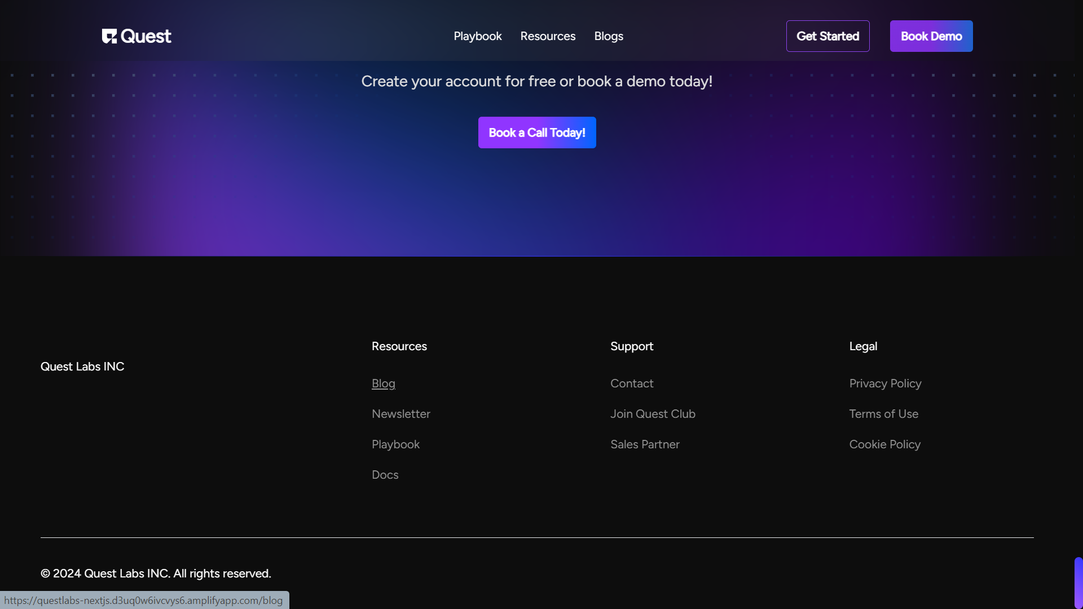Open the Docs footer link

click(x=385, y=475)
